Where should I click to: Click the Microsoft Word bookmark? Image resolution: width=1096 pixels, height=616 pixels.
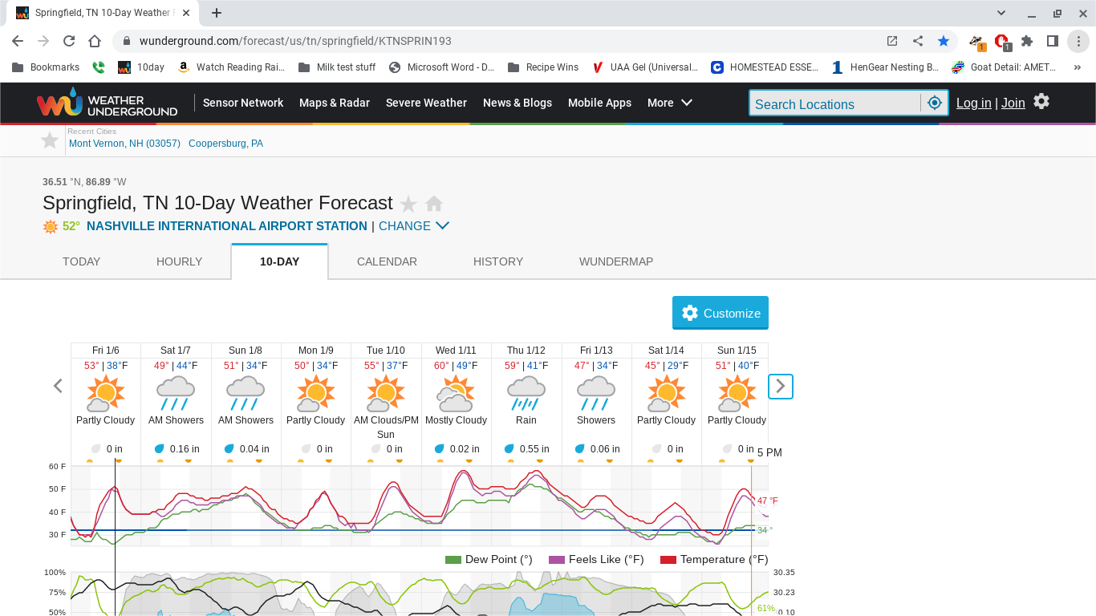(x=441, y=67)
